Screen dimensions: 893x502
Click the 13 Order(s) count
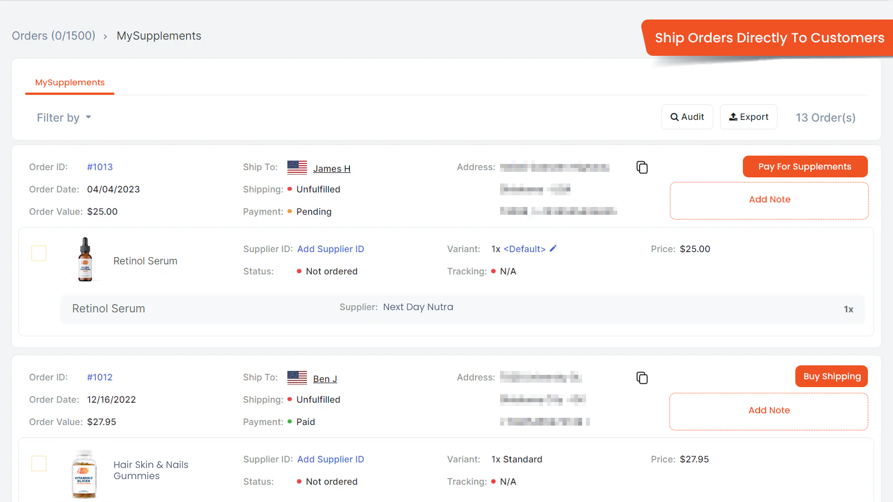click(x=825, y=118)
